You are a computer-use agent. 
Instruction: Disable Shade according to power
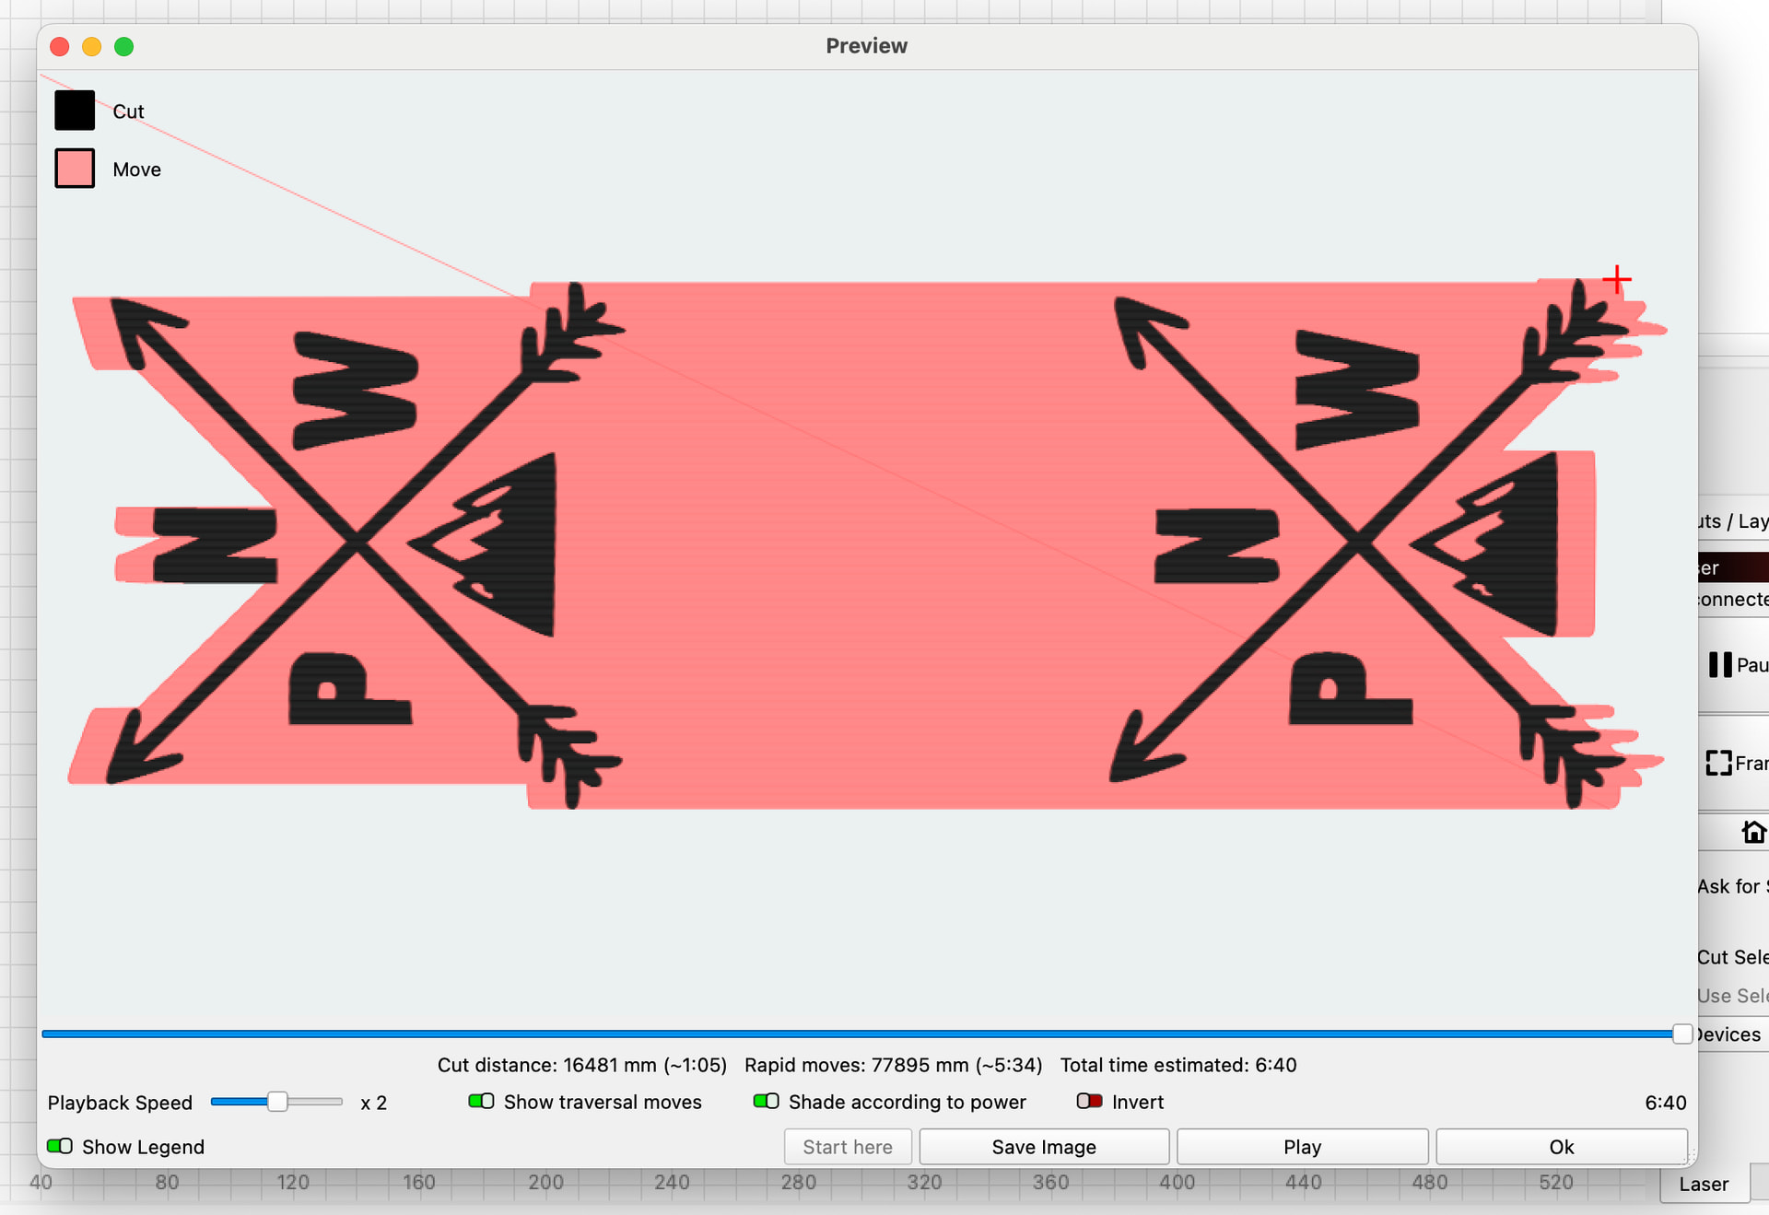coord(766,1102)
